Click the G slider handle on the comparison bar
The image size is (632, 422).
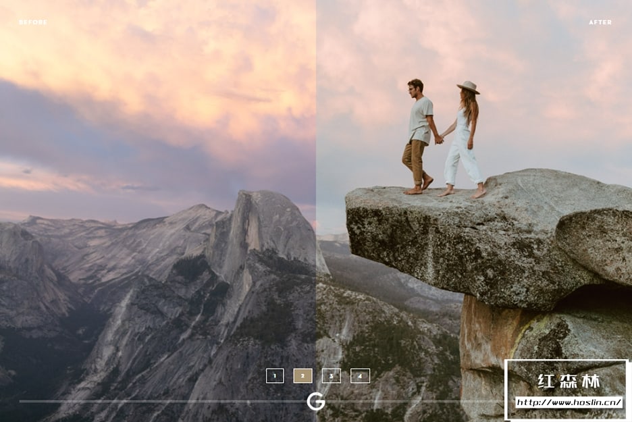[x=315, y=402]
